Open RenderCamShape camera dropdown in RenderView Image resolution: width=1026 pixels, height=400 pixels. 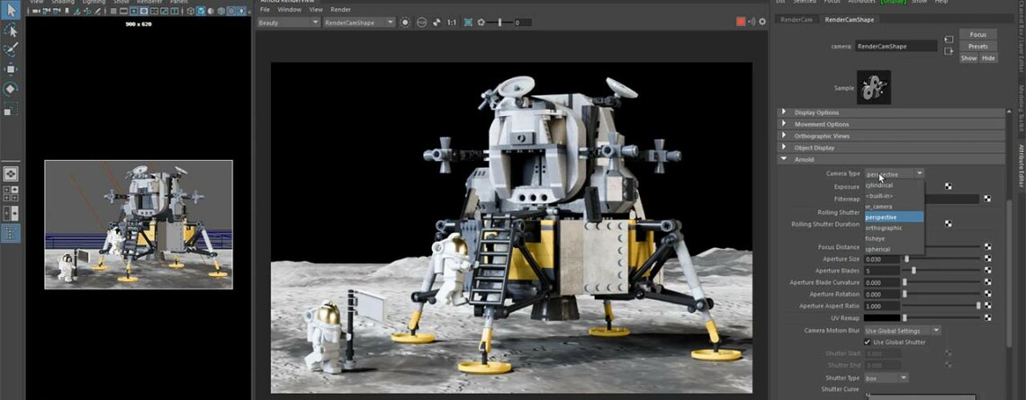pos(356,22)
